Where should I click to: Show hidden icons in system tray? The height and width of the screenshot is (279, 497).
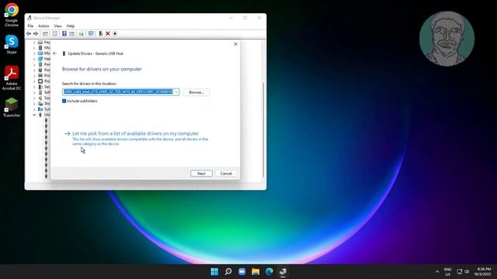point(437,272)
